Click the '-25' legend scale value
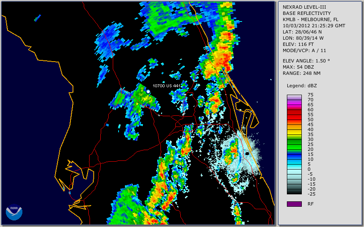Image resolution: width=364 pixels, height=227 pixels. pos(311,194)
